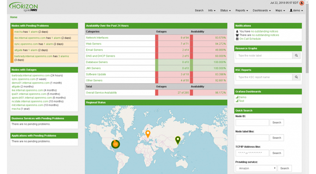The width and height of the screenshot is (316, 174).
Task: Click the Search button next to Node ID
Action: coord(277,122)
